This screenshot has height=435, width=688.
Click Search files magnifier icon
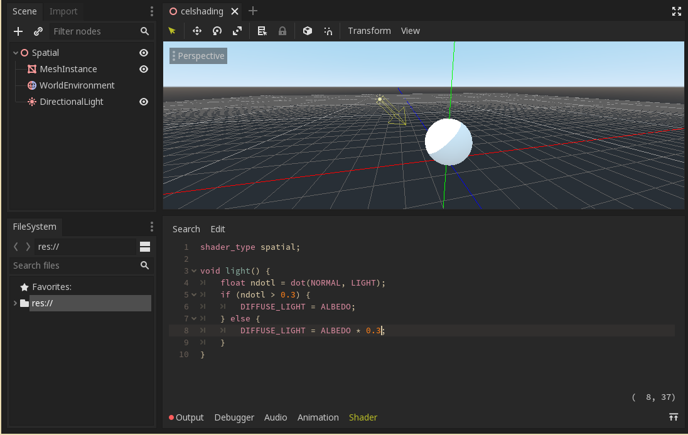[144, 265]
